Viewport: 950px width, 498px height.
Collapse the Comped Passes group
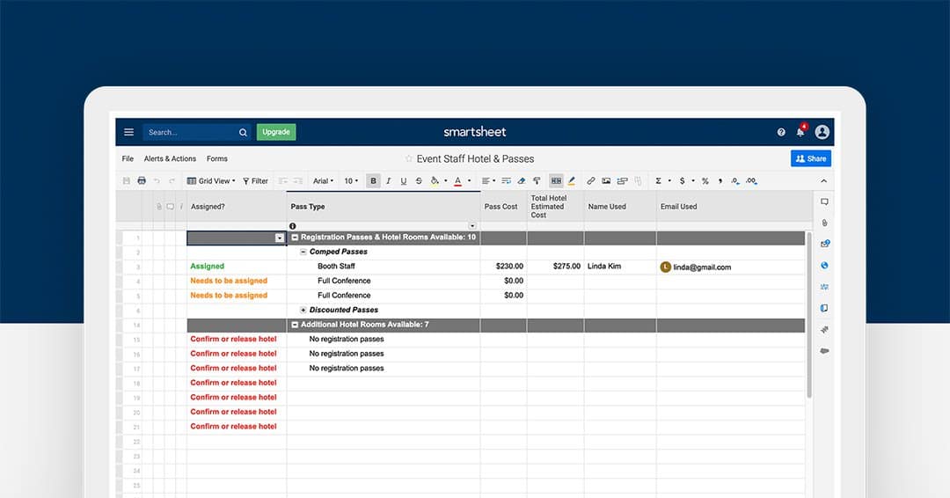coord(303,252)
